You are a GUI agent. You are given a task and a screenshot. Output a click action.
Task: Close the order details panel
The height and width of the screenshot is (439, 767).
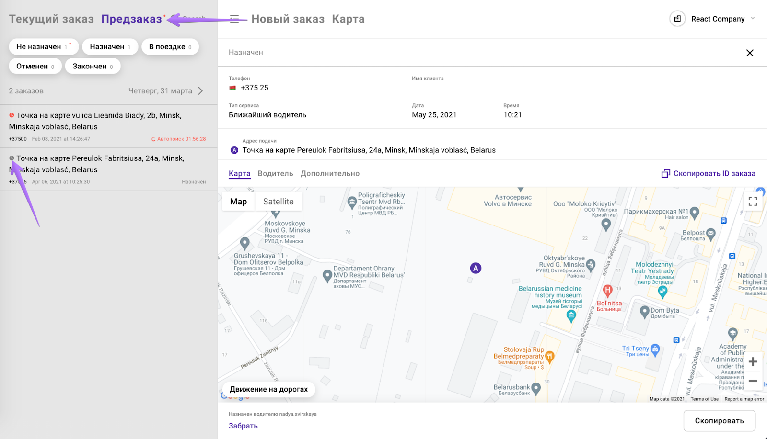tap(750, 53)
